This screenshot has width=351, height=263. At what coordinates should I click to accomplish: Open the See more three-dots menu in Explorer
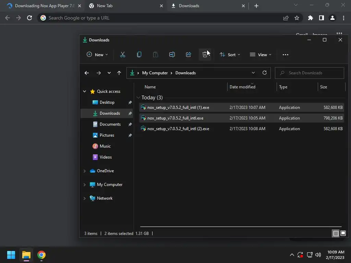286,54
